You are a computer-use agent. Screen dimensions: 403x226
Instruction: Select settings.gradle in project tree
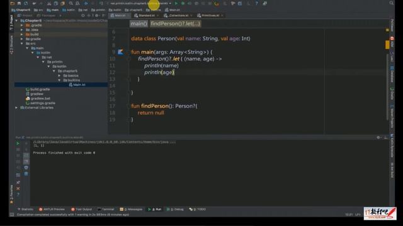tap(40, 103)
